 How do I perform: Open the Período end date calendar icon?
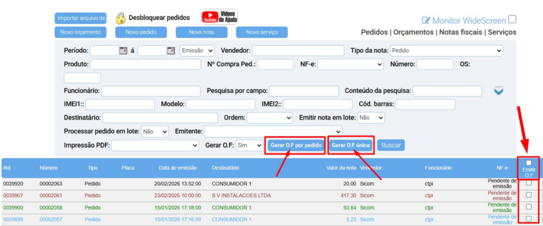(171, 50)
